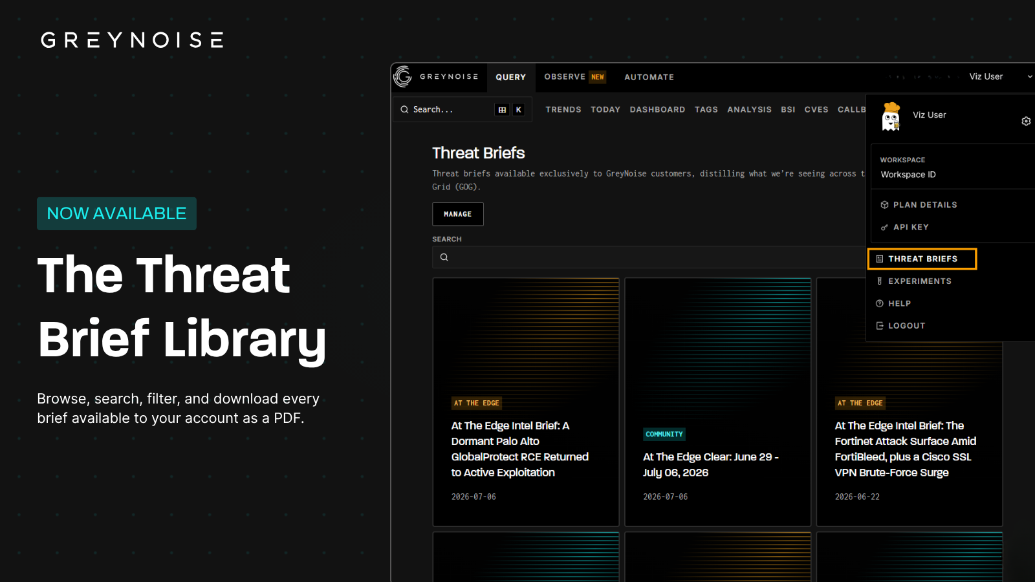Click the Viz User ghost avatar
This screenshot has height=582, width=1035.
(x=891, y=117)
